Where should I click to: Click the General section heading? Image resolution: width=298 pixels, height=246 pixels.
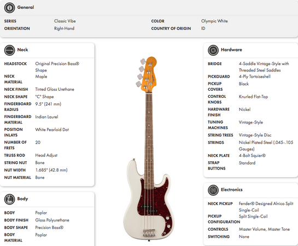pyautogui.click(x=26, y=8)
